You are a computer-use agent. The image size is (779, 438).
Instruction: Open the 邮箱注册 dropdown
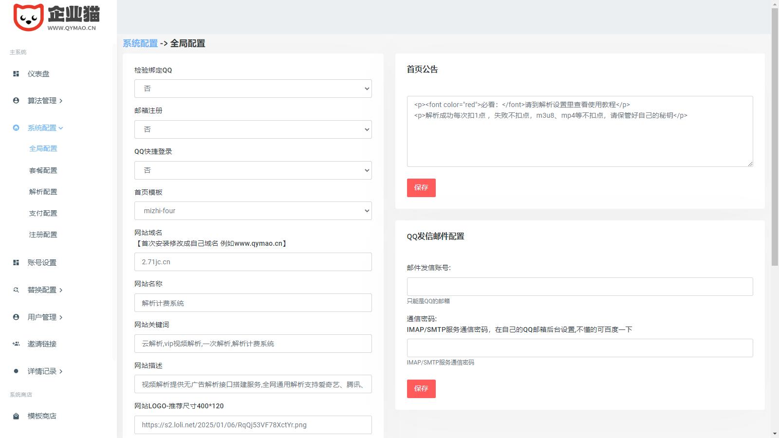pyautogui.click(x=253, y=129)
